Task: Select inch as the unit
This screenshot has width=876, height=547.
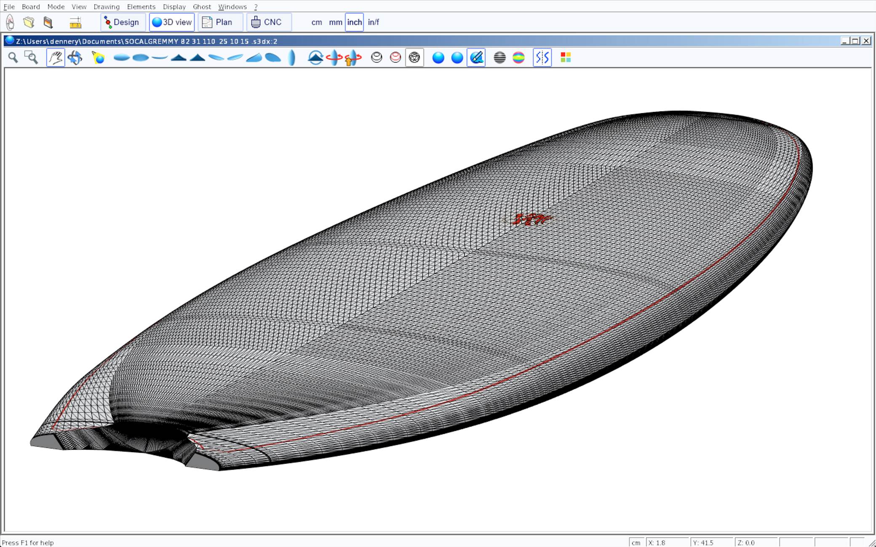Action: click(x=354, y=22)
